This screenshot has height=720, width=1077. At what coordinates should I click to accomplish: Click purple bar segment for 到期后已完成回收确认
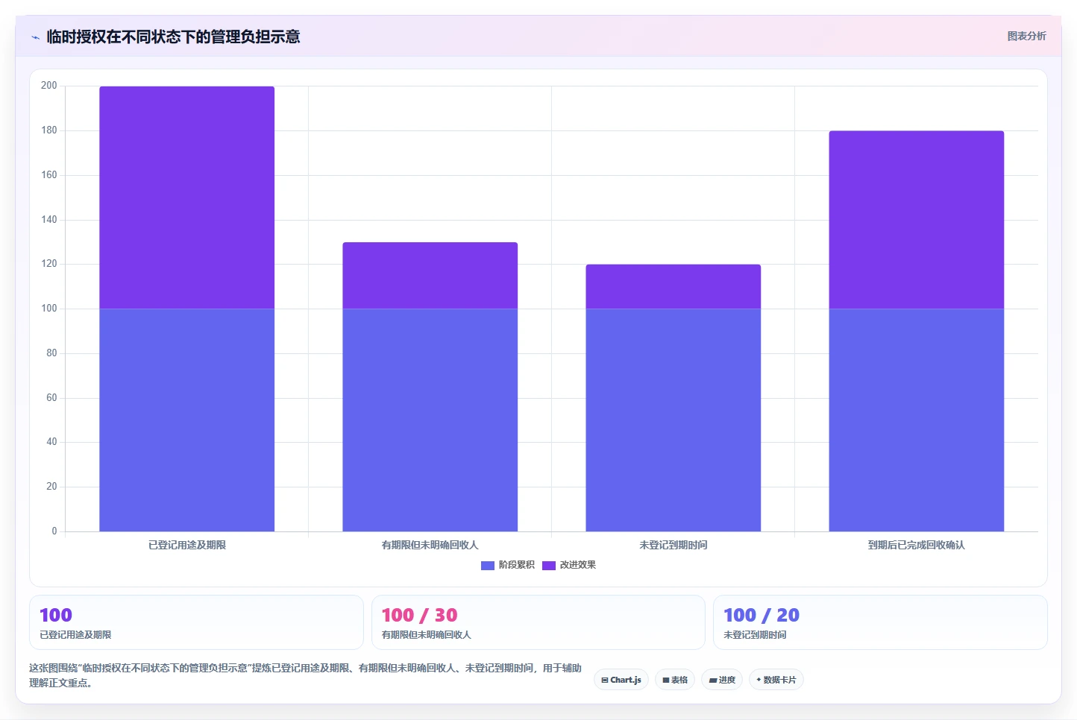(x=917, y=220)
